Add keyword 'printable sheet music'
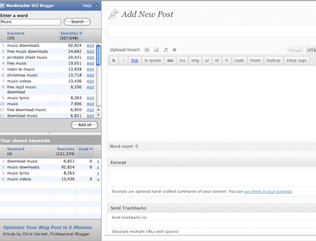 90,58
